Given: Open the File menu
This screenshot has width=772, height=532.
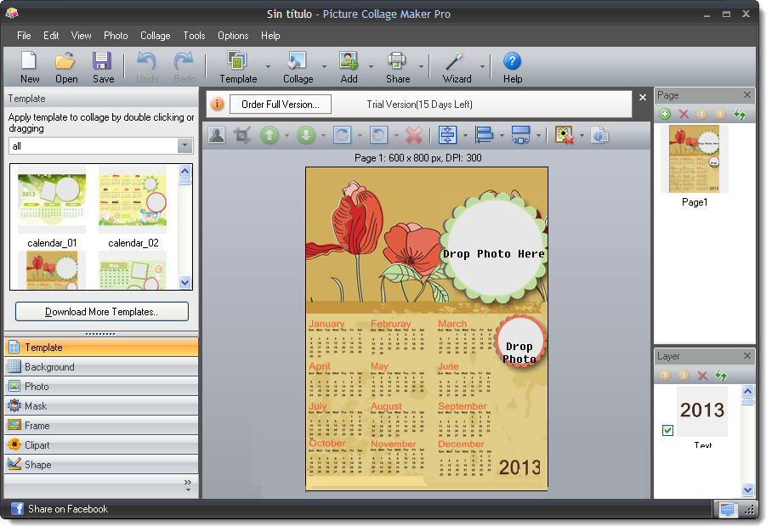Looking at the screenshot, I should click(x=24, y=36).
